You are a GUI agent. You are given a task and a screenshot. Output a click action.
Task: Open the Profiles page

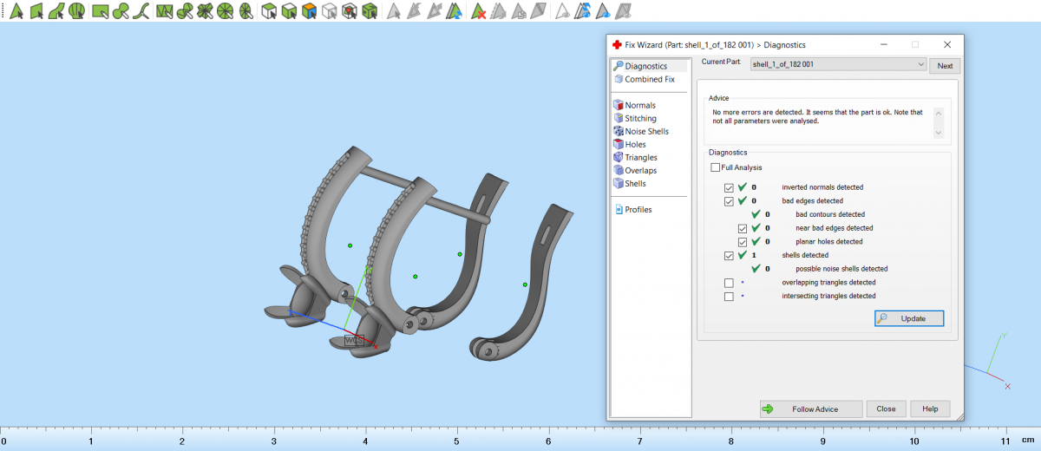coord(638,209)
